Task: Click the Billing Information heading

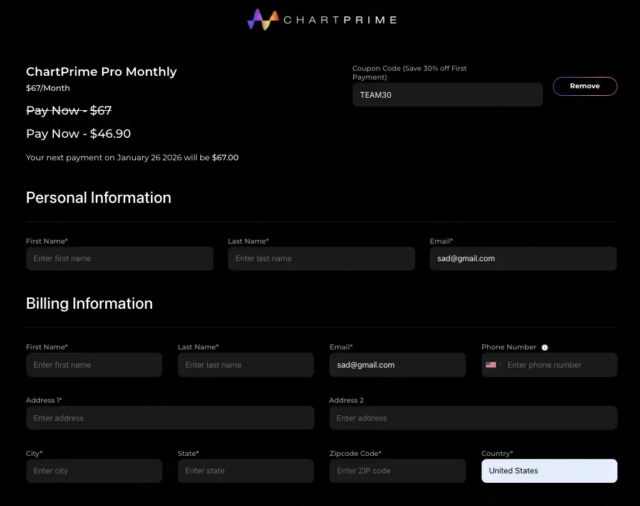Action: [90, 304]
